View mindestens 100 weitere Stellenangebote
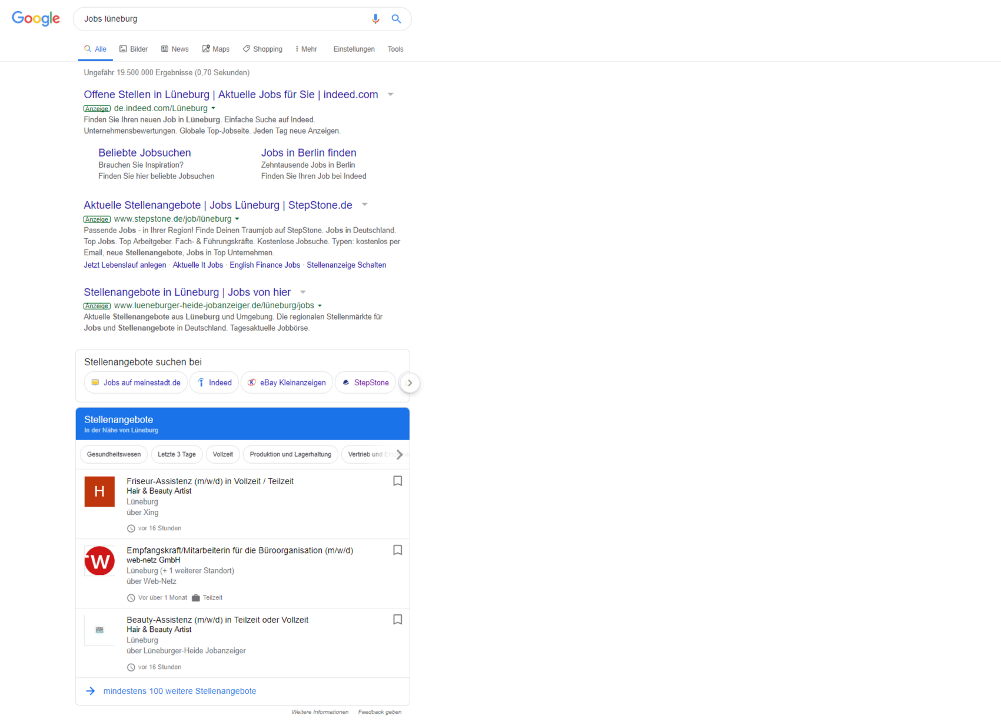The image size is (1001, 722). click(x=179, y=691)
